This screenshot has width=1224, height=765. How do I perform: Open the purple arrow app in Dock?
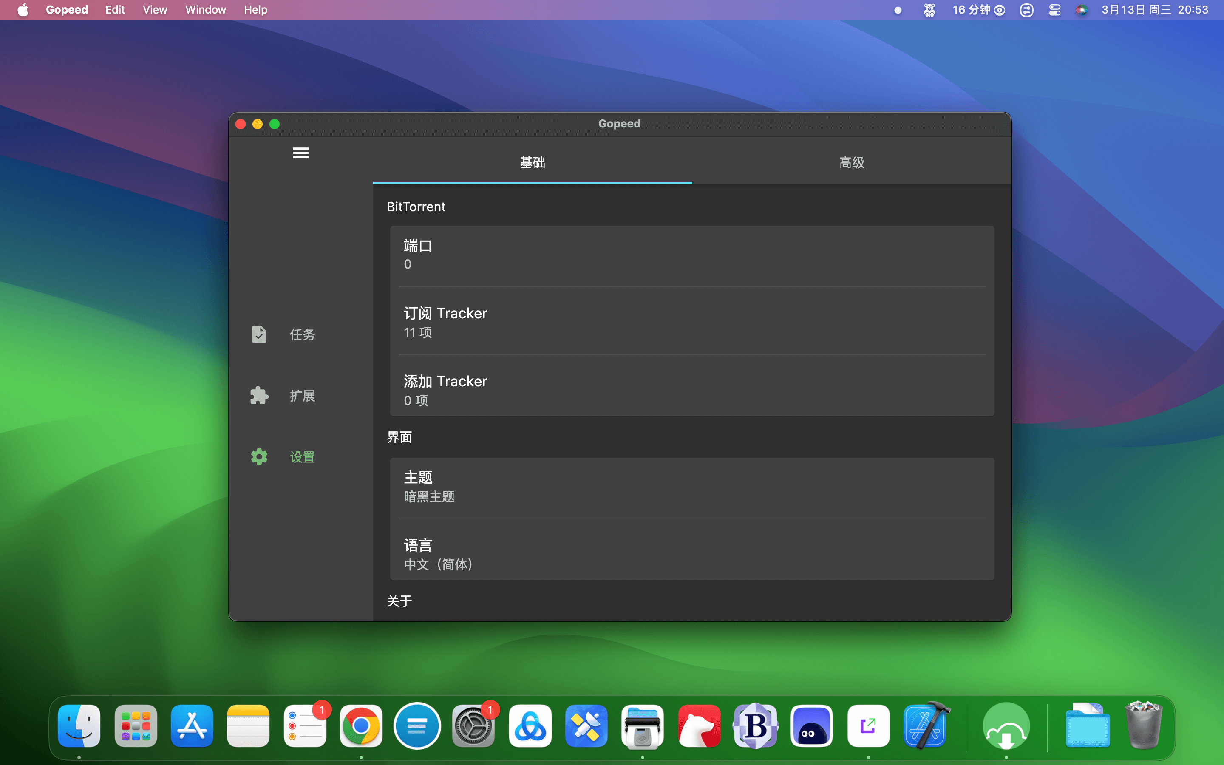tap(868, 725)
